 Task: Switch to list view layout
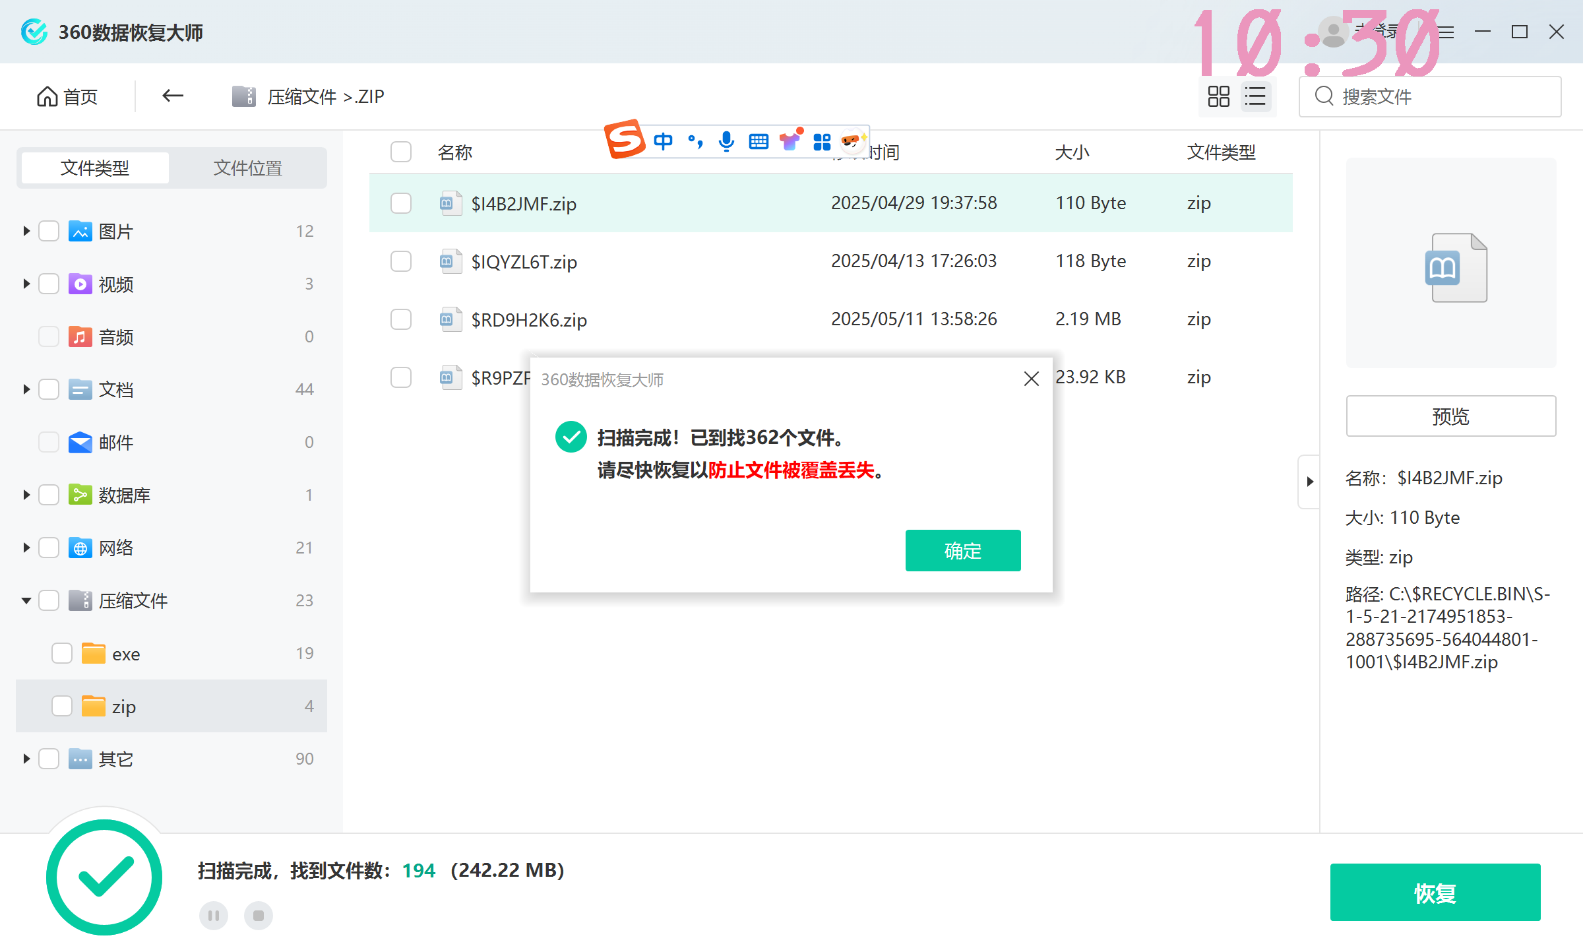tap(1255, 97)
